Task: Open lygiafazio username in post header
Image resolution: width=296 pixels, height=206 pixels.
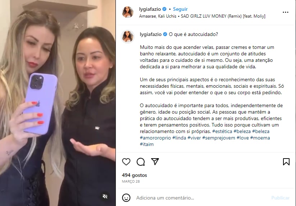Action: click(x=150, y=9)
